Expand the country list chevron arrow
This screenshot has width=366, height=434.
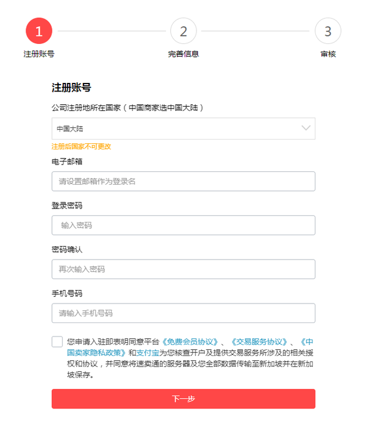tap(306, 128)
